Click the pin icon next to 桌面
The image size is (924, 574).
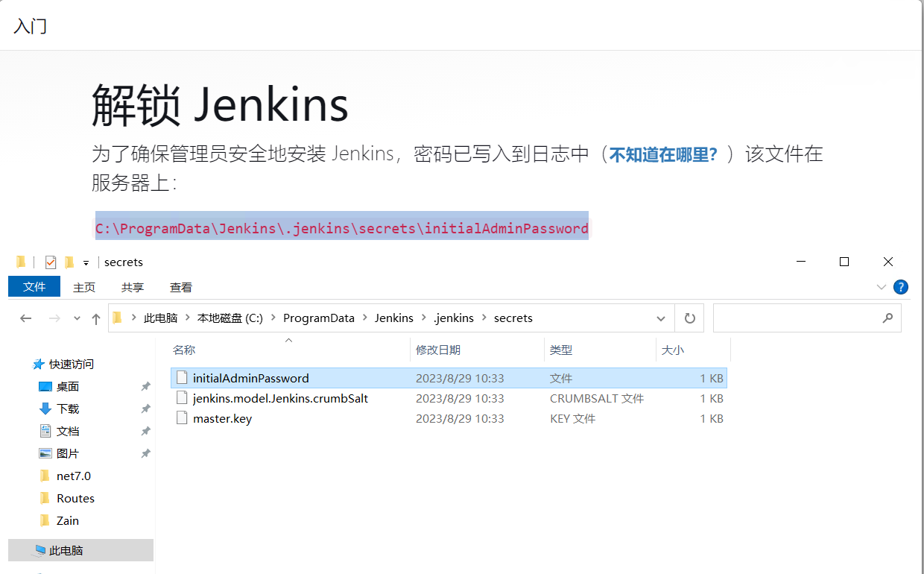click(146, 387)
